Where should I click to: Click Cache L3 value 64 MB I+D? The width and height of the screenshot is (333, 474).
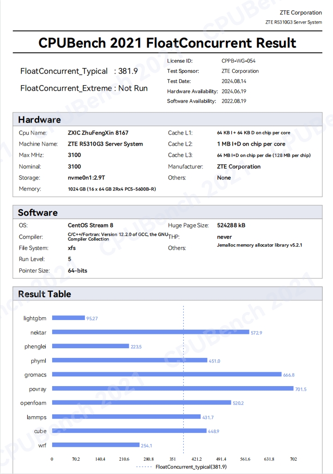pyautogui.click(x=264, y=155)
